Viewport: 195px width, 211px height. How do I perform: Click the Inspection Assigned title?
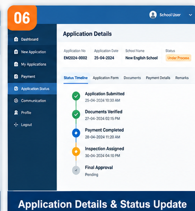pos(105,149)
